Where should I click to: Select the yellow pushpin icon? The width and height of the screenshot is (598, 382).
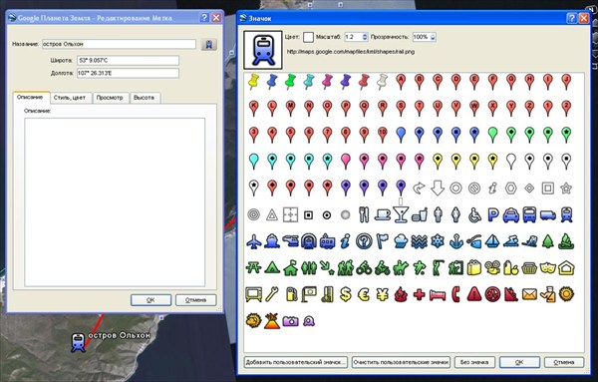pyautogui.click(x=253, y=81)
